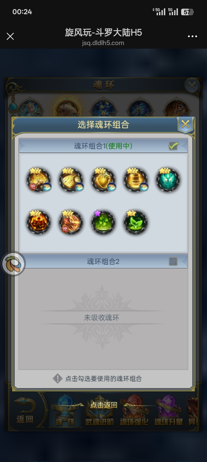Tap the 魂环组合1 header bar
Image resolution: width=207 pixels, height=462 pixels.
click(x=103, y=146)
